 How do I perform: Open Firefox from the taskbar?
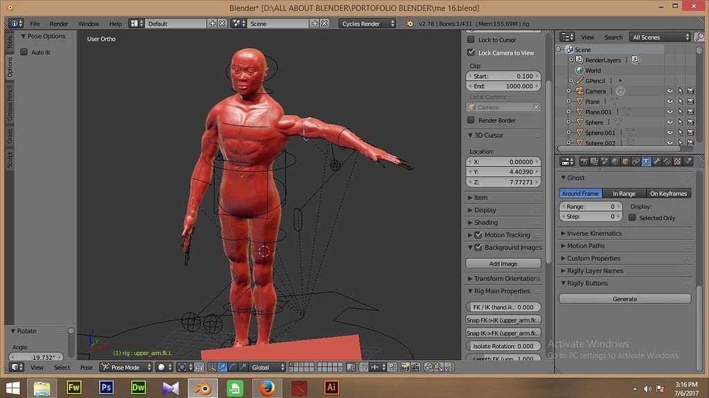[x=267, y=388]
